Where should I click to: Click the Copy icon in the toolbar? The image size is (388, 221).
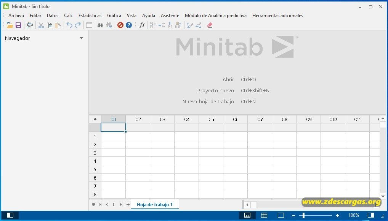50,25
